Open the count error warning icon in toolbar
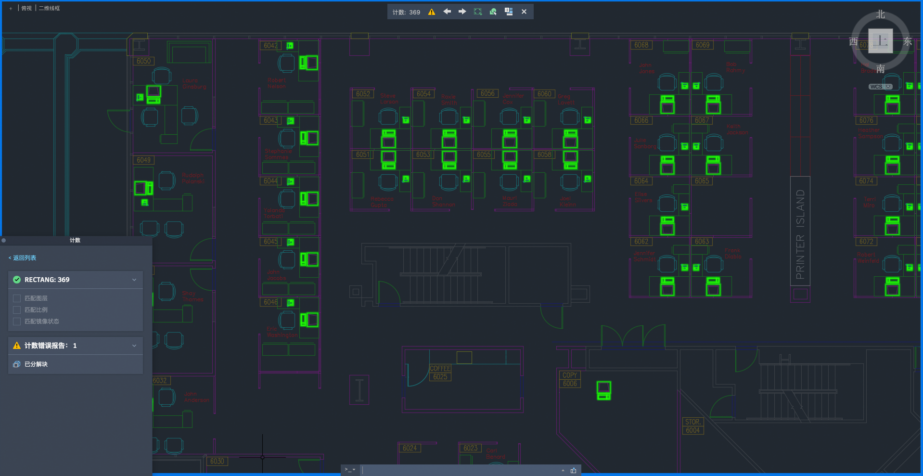 tap(432, 12)
